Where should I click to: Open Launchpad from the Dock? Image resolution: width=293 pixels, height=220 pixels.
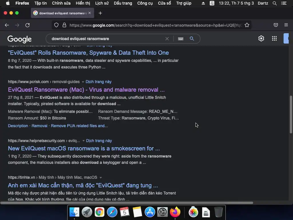point(87,212)
